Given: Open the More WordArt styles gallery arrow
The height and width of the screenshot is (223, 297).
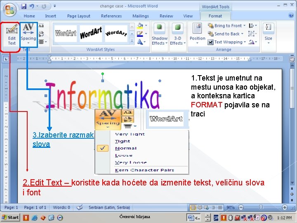Looking at the screenshot, I should (132, 41).
